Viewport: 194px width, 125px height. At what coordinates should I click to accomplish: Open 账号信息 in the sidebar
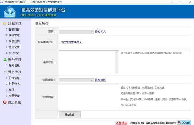14,66
